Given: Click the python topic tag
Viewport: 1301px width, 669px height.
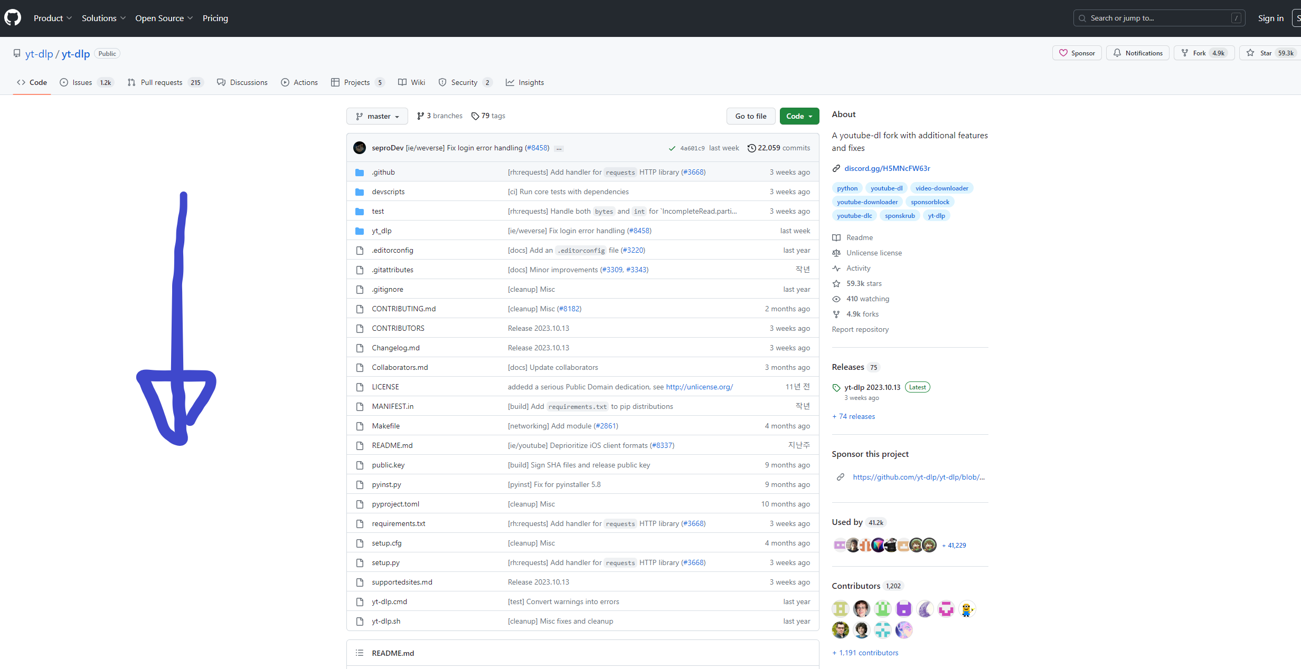Looking at the screenshot, I should tap(847, 188).
